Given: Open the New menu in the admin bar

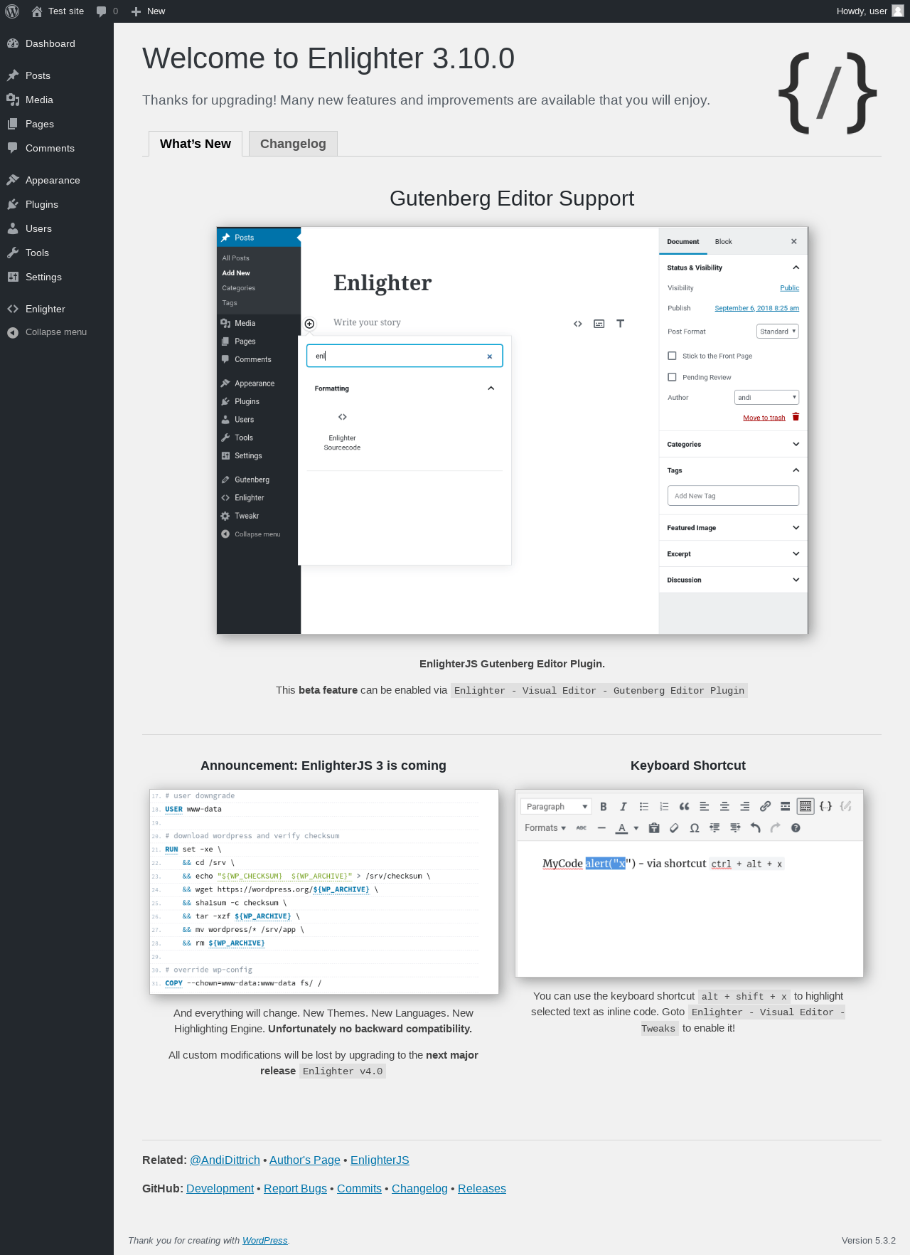Looking at the screenshot, I should click(x=149, y=11).
